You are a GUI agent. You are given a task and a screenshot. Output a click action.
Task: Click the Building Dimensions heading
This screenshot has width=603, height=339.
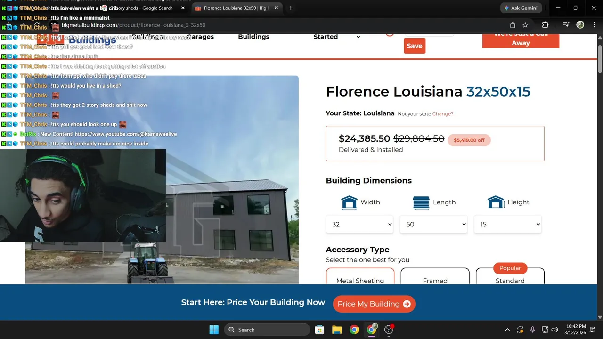[x=368, y=181]
